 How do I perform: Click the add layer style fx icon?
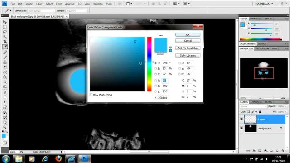coord(254,151)
